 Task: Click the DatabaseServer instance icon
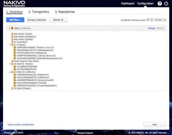click(x=15, y=50)
